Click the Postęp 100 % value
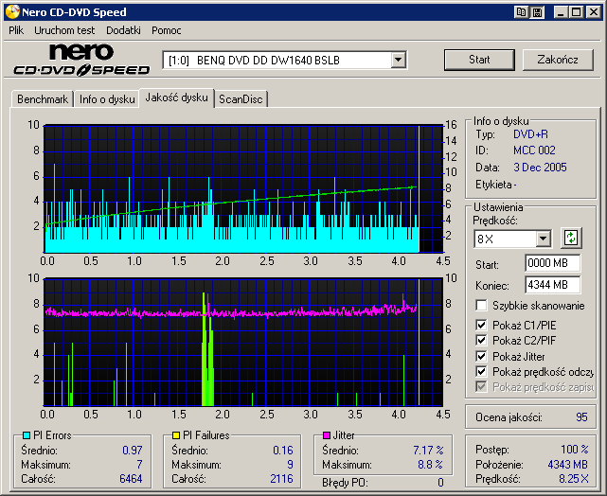 575,450
